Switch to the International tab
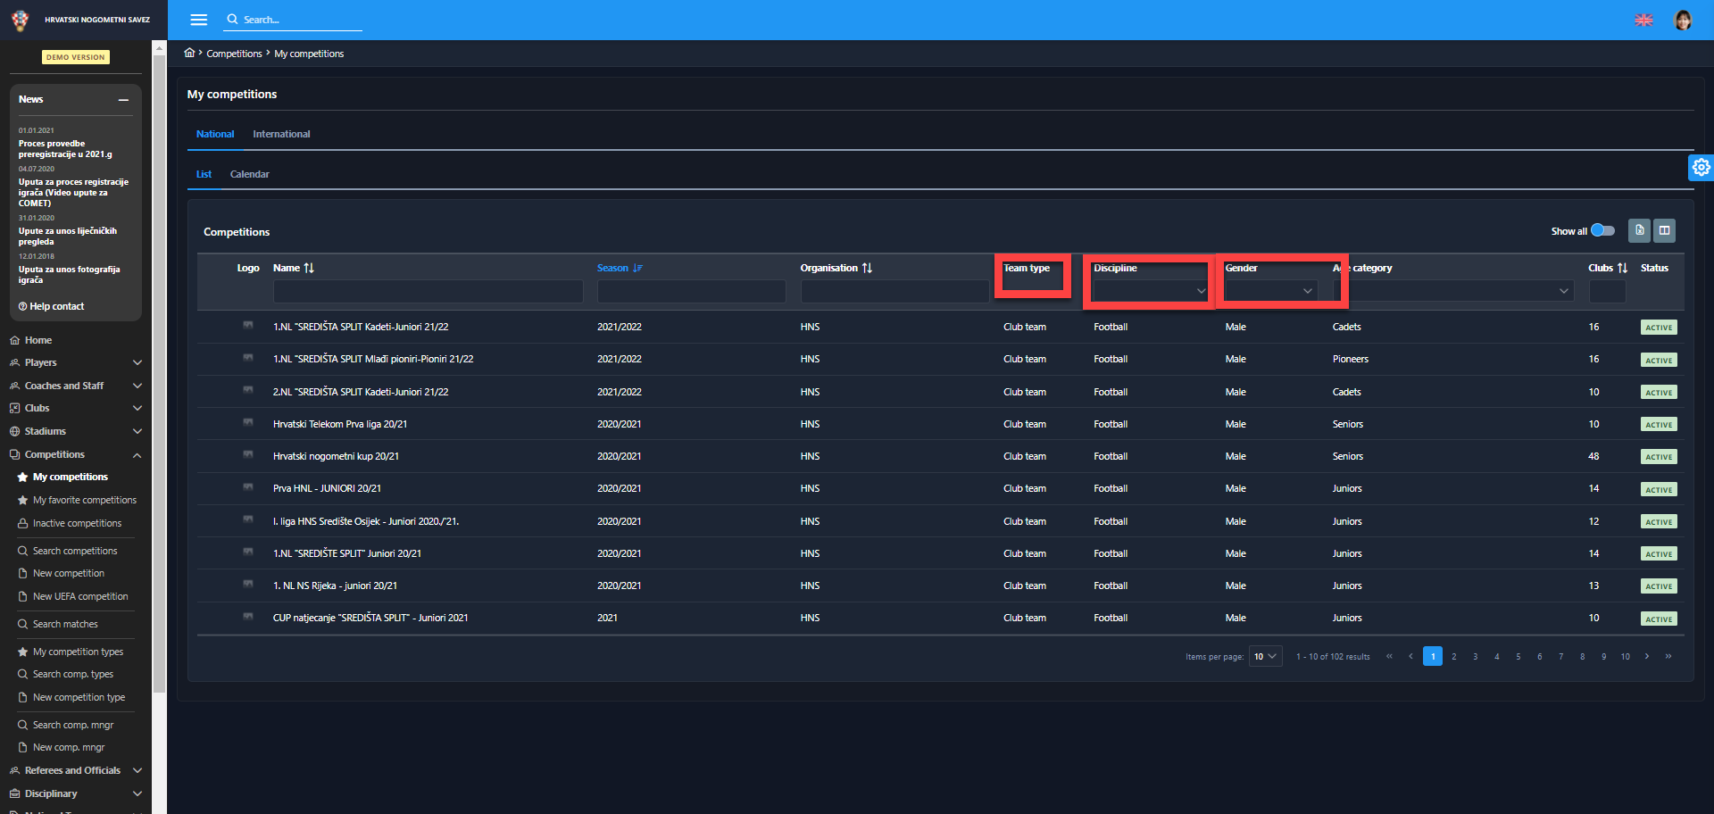The width and height of the screenshot is (1714, 814). tap(281, 134)
